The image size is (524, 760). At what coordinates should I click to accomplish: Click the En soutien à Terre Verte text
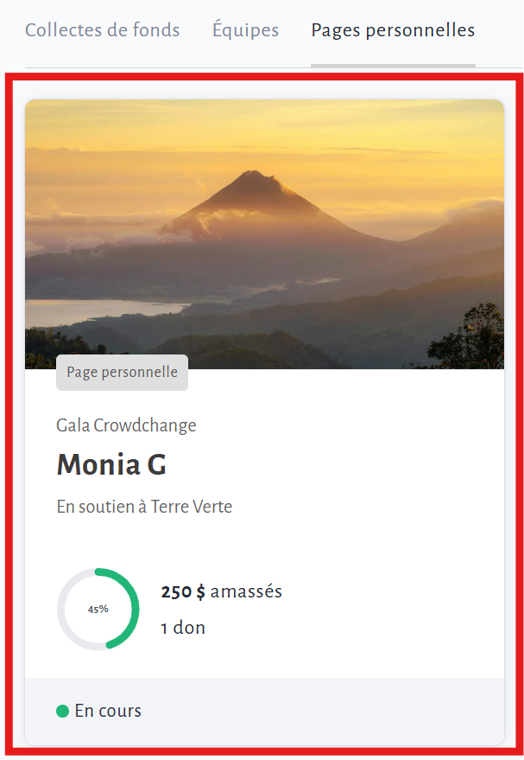[x=144, y=507]
